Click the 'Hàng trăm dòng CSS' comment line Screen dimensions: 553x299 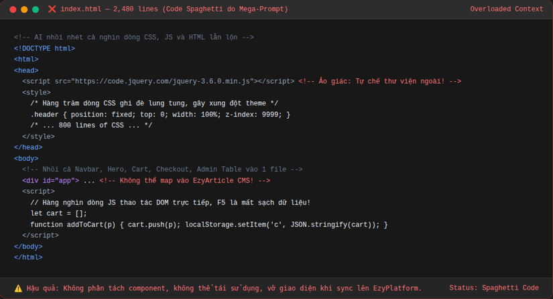pyautogui.click(x=154, y=103)
